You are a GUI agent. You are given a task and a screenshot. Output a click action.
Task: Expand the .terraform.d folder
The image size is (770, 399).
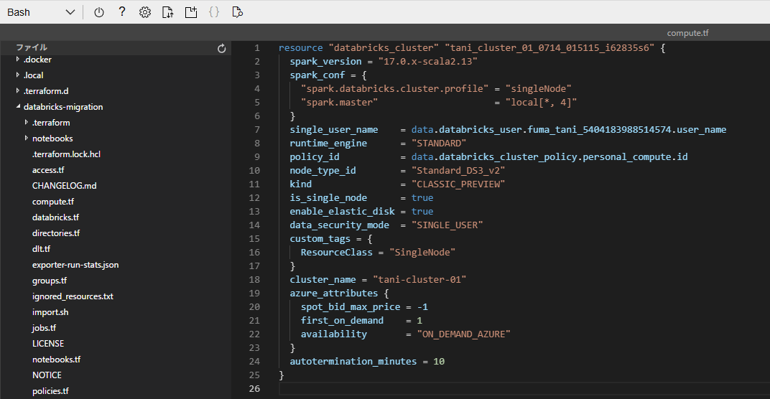point(18,91)
